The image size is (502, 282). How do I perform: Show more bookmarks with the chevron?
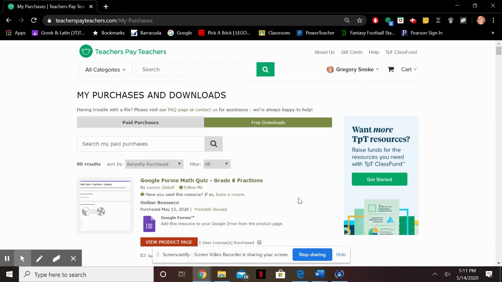493,33
